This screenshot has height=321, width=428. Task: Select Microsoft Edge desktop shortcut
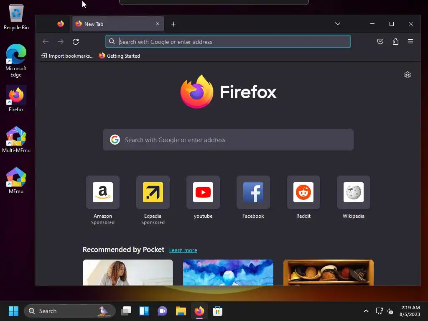16,61
